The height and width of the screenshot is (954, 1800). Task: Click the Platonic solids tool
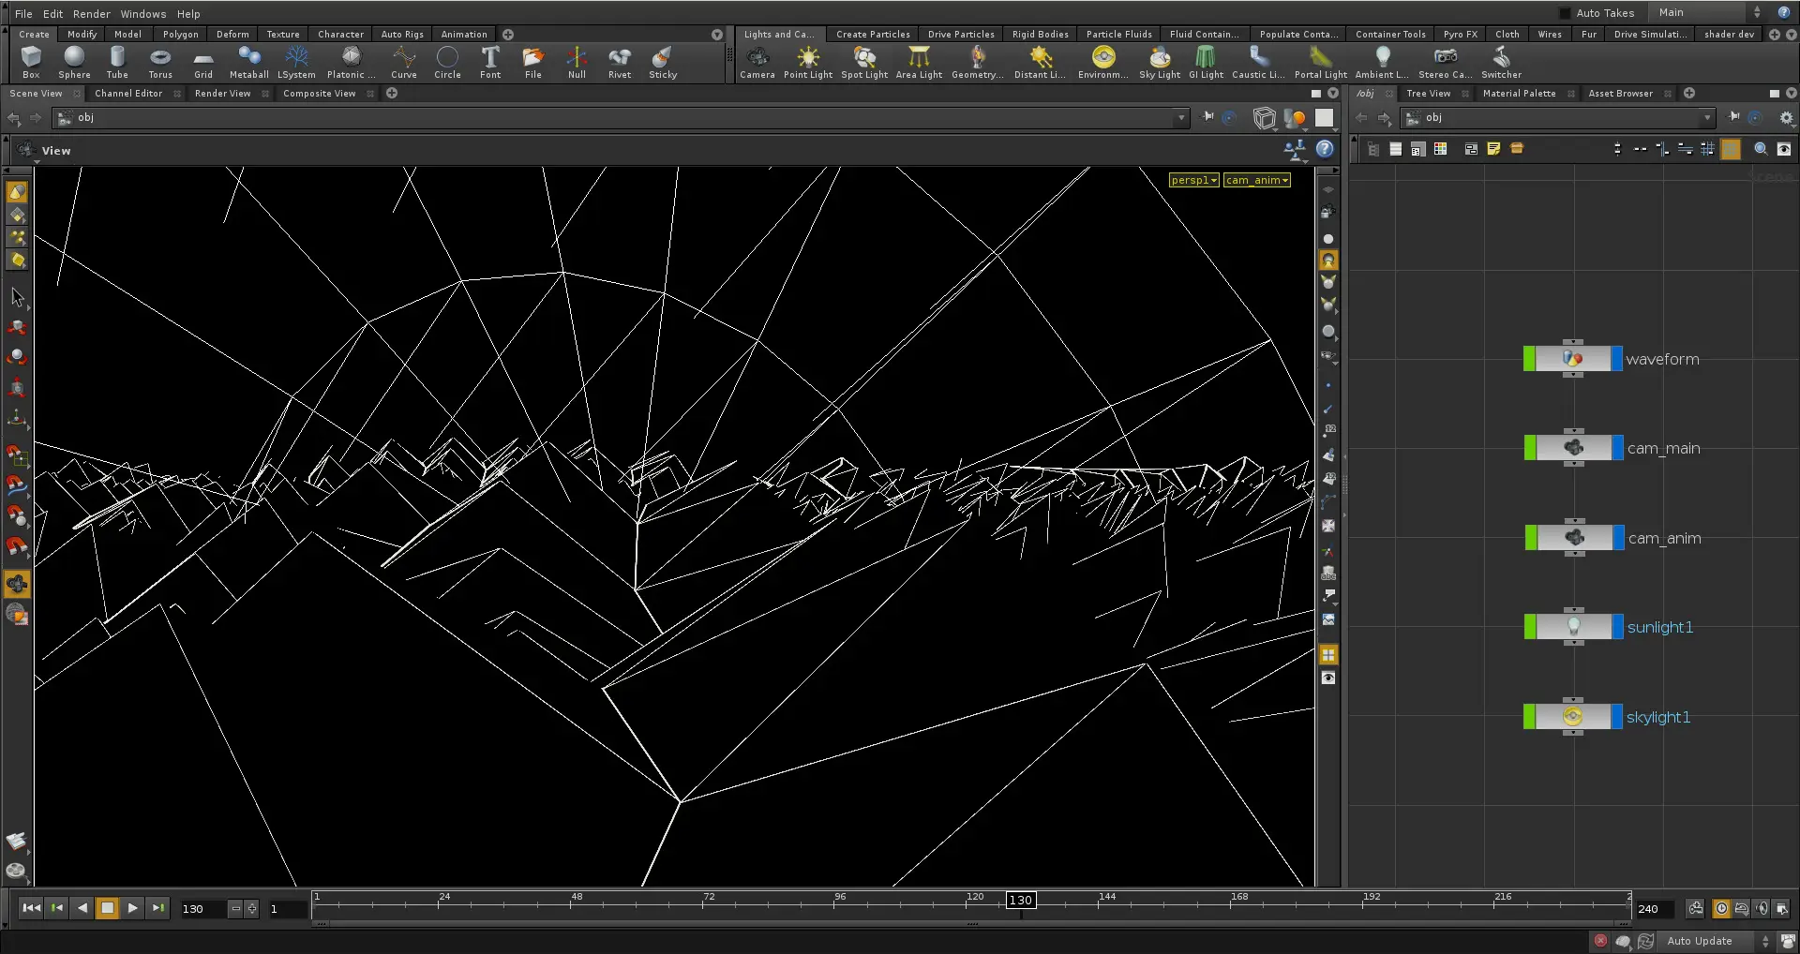coord(351,63)
